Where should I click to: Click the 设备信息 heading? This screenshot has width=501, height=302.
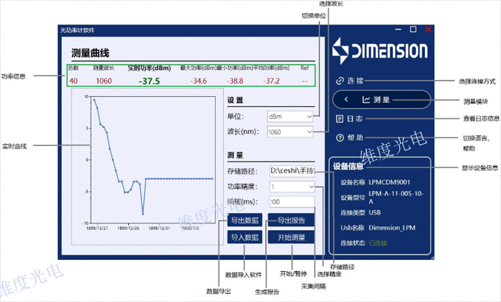click(x=348, y=166)
